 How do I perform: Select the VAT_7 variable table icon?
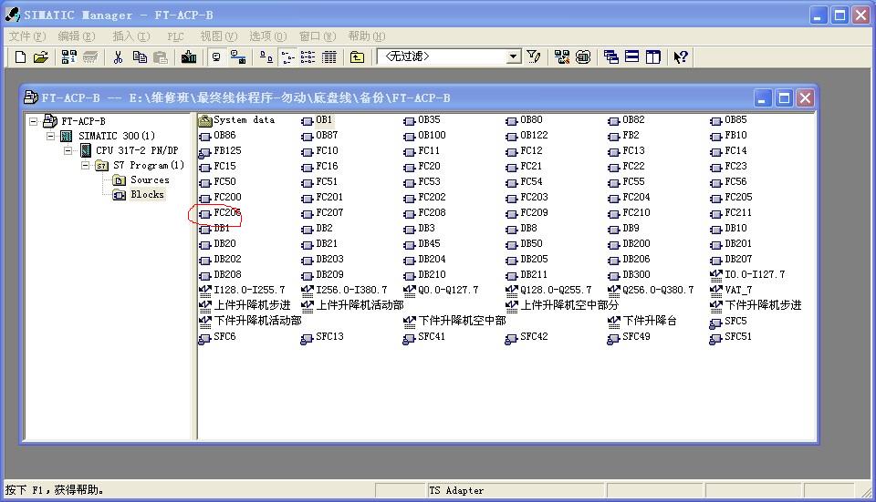pyautogui.click(x=716, y=291)
